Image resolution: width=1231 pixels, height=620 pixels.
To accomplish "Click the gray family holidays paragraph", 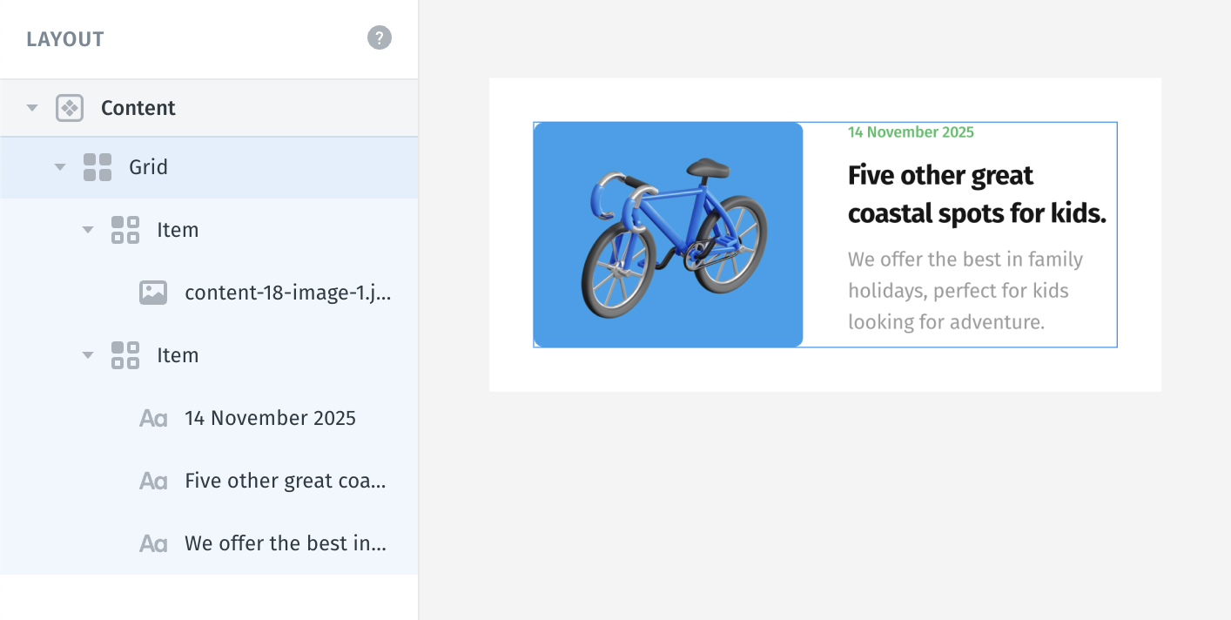I will click(x=965, y=291).
